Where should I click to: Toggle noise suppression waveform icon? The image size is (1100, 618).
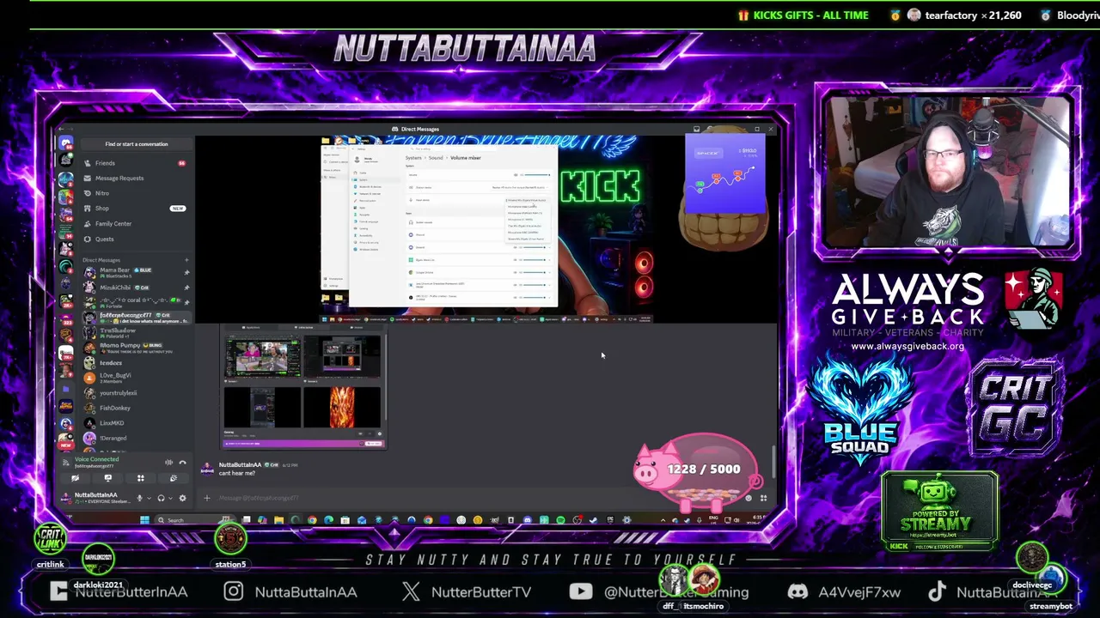pyautogui.click(x=168, y=463)
